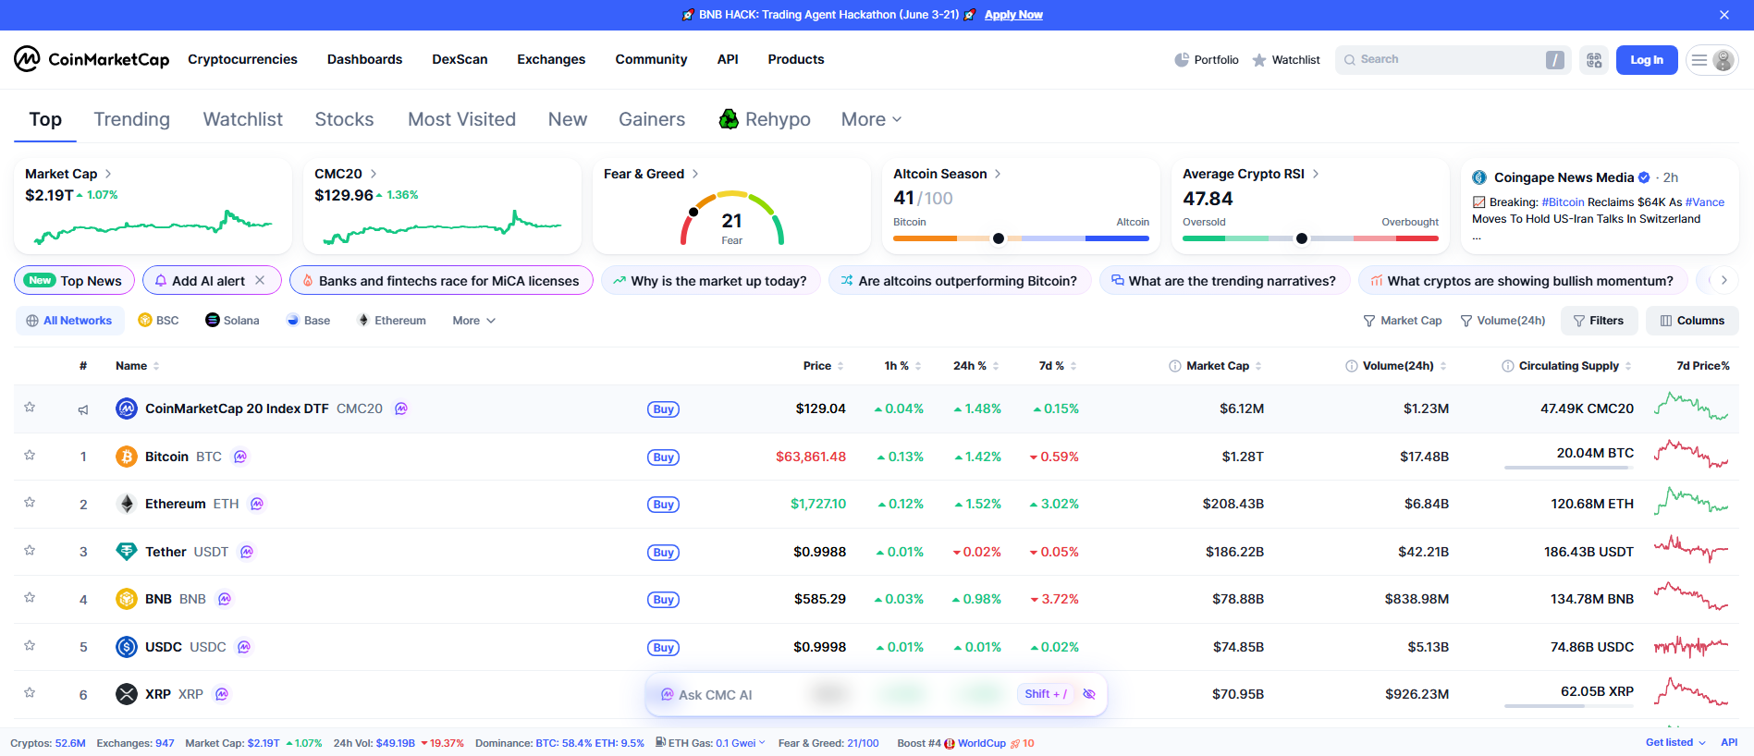Hide the Ask CMC AI bar with eye icon

[x=1089, y=694]
